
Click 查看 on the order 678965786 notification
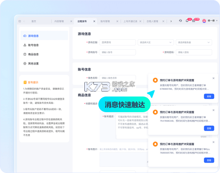pyautogui.click(x=209, y=96)
